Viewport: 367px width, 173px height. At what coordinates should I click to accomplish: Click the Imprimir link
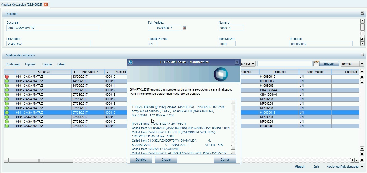pos(30,64)
